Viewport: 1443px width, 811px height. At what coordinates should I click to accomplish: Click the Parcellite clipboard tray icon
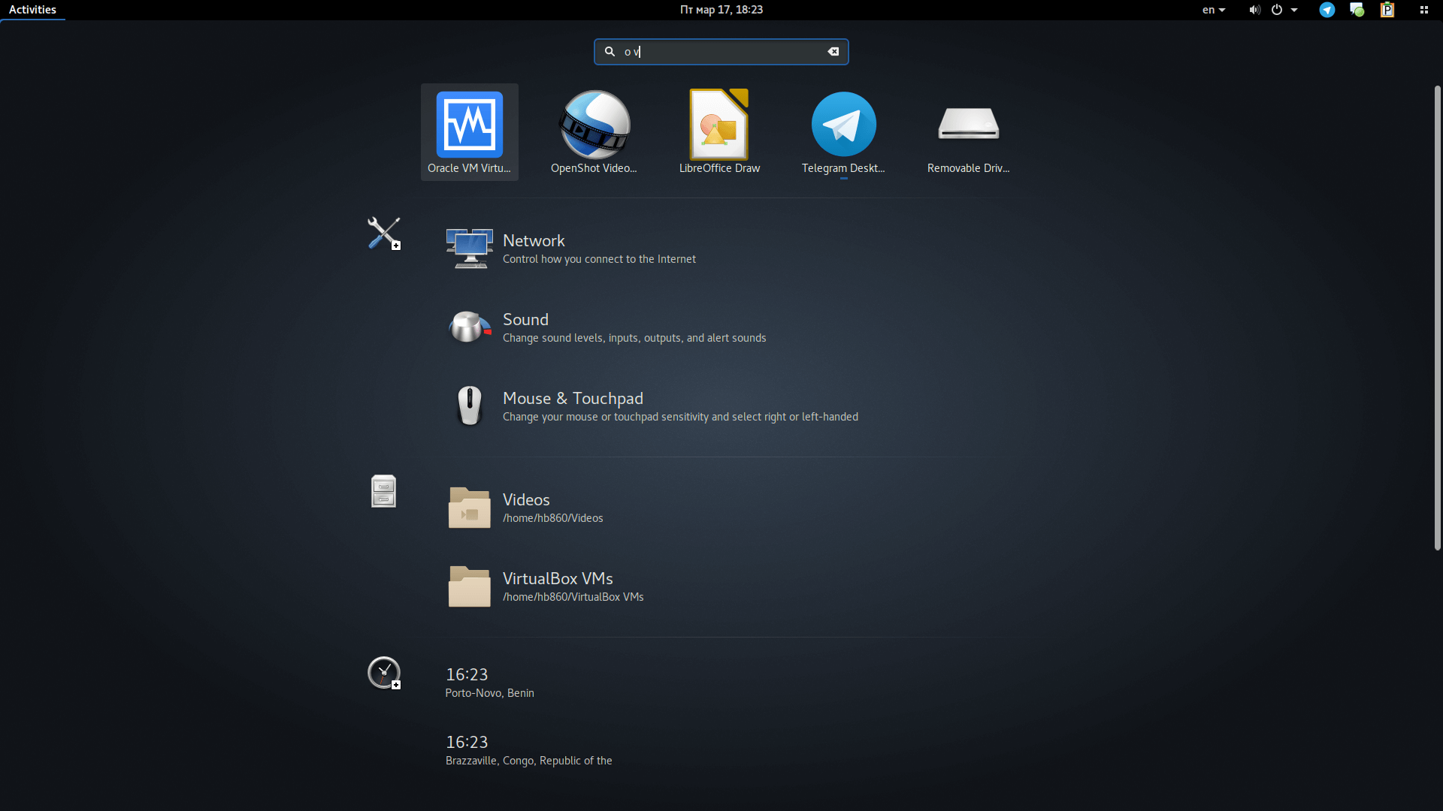tap(1387, 10)
